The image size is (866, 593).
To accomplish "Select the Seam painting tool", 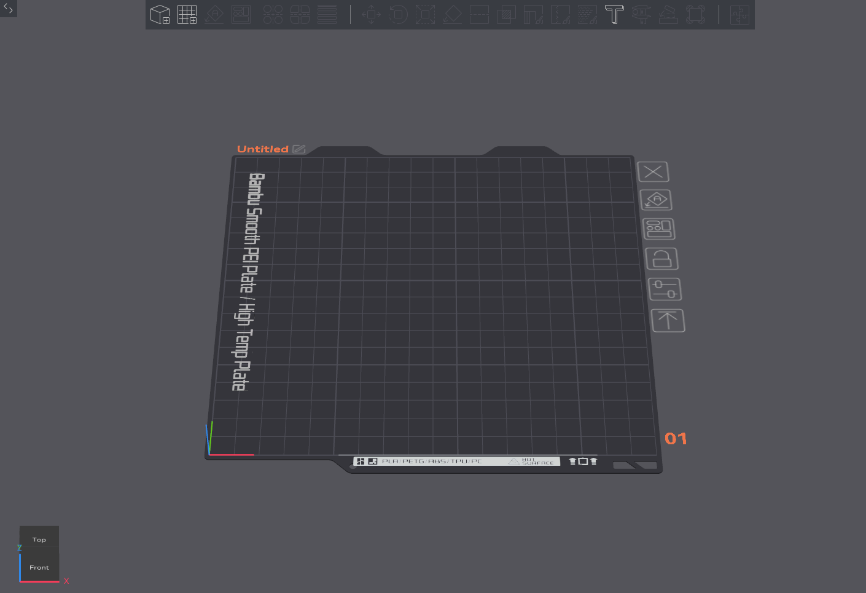I will 560,14.
